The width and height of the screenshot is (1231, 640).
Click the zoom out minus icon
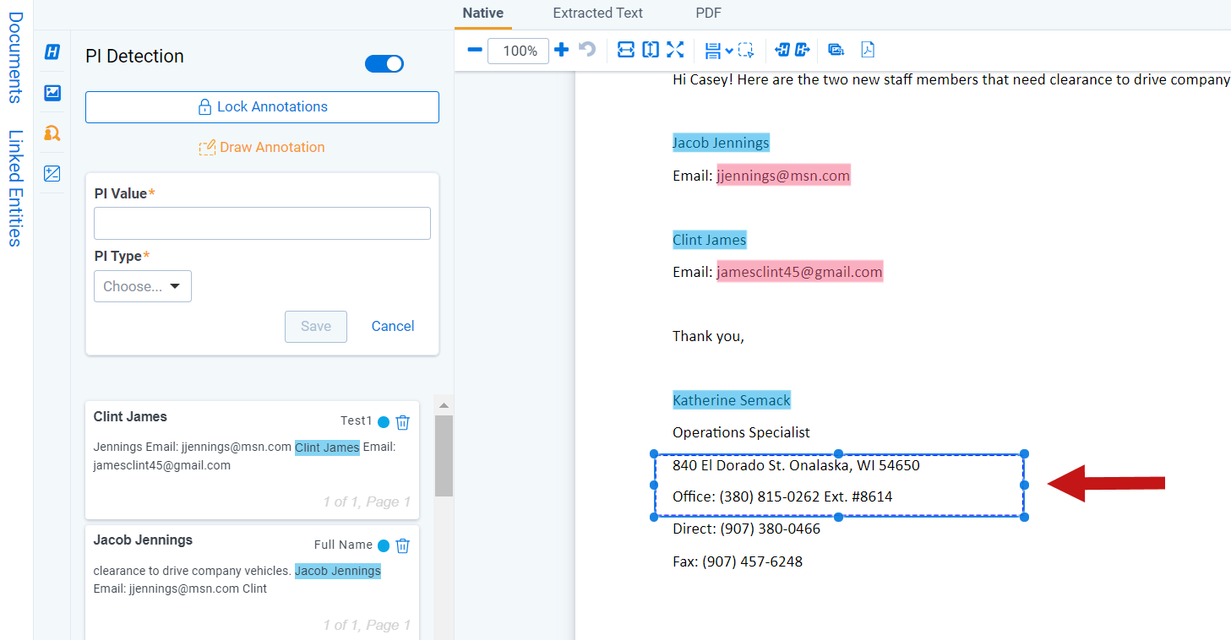click(475, 50)
